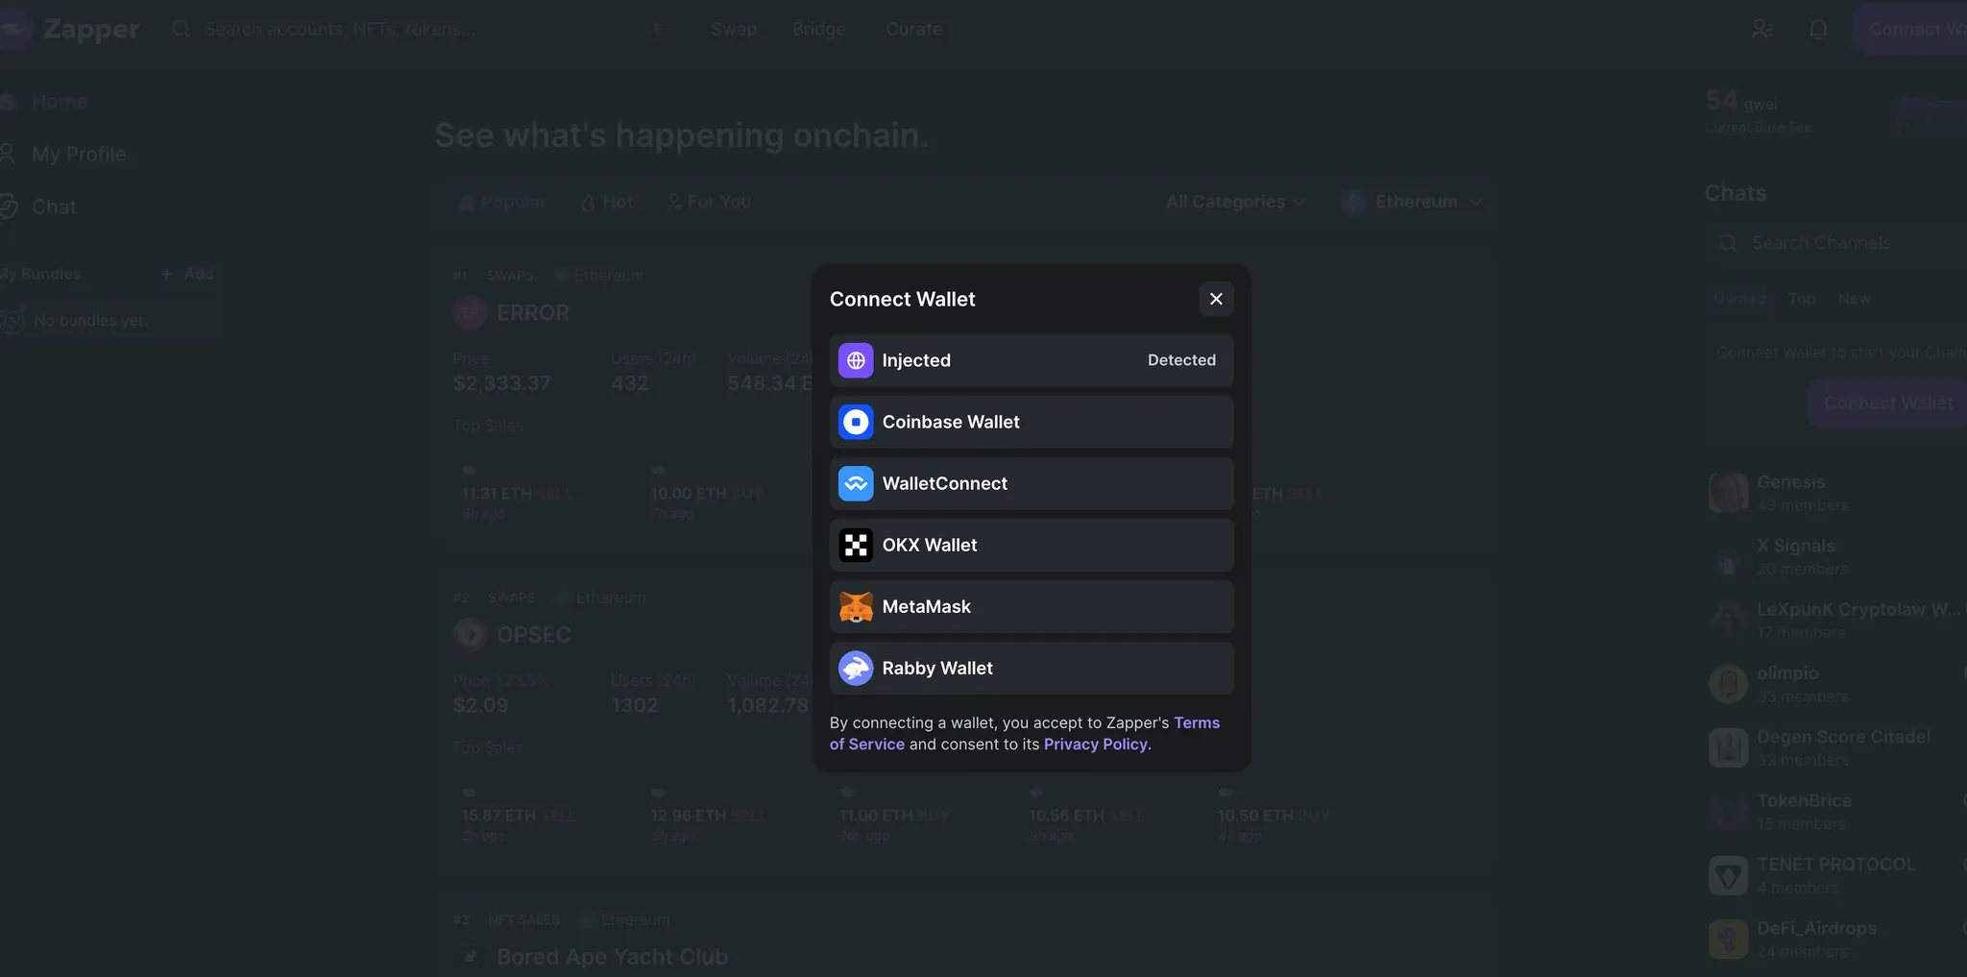Select MetaMask in the wallet list
This screenshot has height=977, width=1967.
(1032, 606)
